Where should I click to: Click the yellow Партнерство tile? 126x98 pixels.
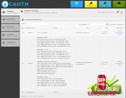[91, 4]
